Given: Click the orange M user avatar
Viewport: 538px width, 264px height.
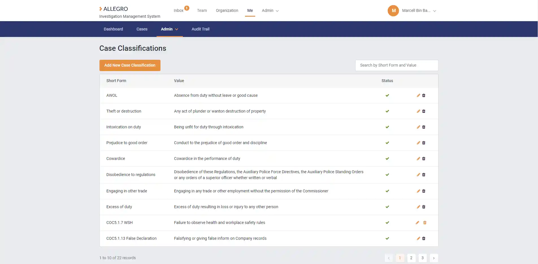Looking at the screenshot, I should [393, 11].
